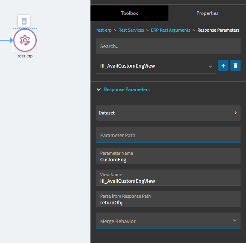The width and height of the screenshot is (246, 243).
Task: Open ERP Rest Arguments breadcrumb
Action: pyautogui.click(x=170, y=30)
